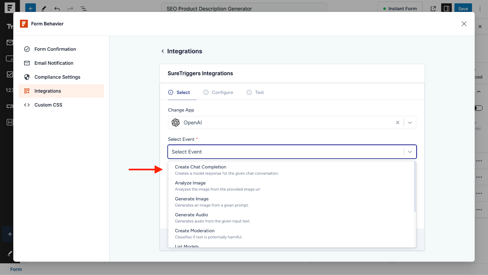Screen dimensions: 488x275
Task: Open the Select Event dropdown
Action: click(292, 152)
